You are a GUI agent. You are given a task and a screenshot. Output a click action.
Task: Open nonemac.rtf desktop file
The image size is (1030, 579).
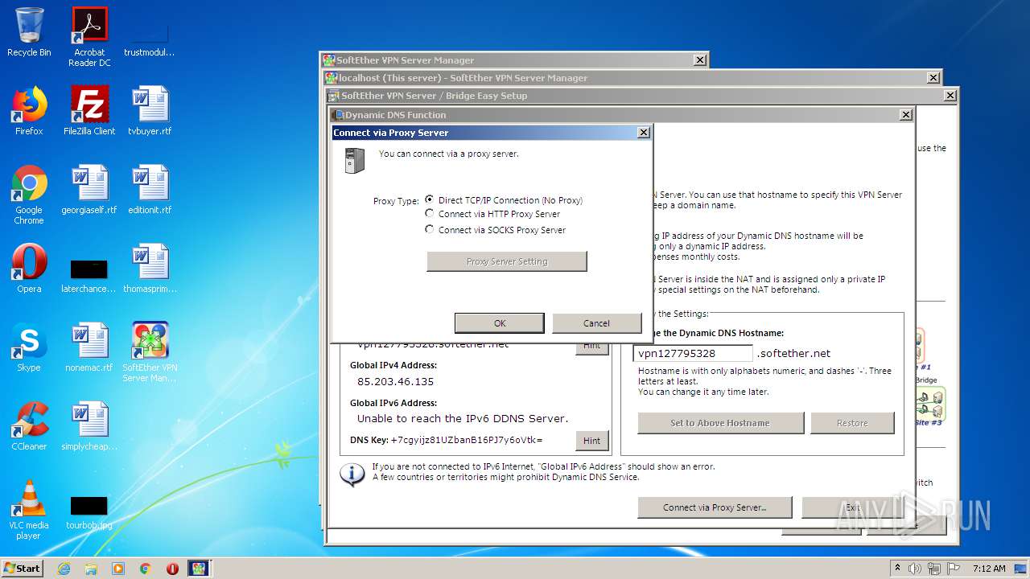tap(89, 347)
